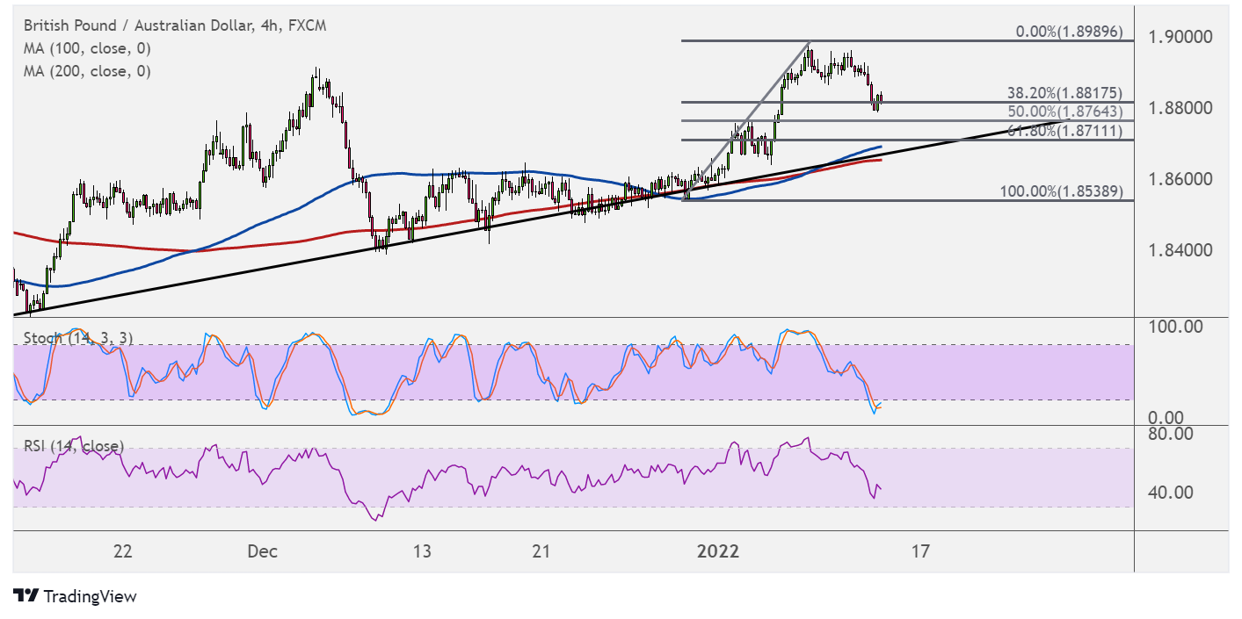Click the 38.20%(1.88175) Fibonacci label

pos(1064,92)
